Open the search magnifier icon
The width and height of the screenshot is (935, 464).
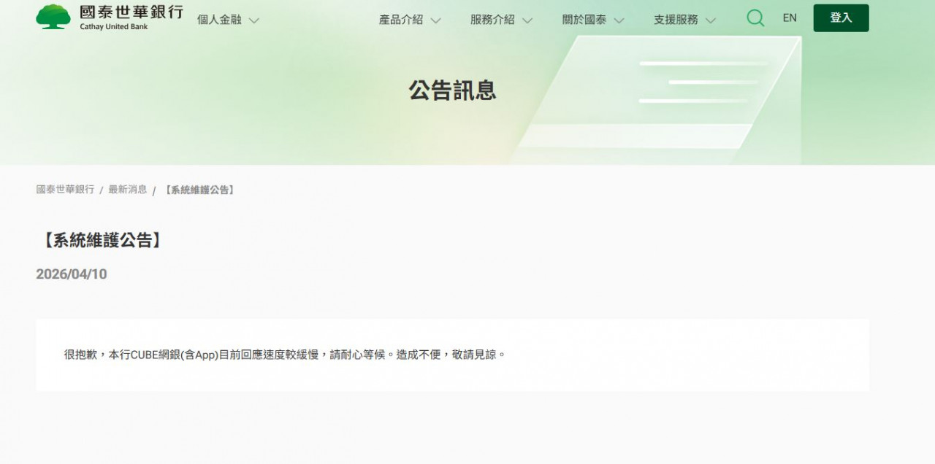click(755, 18)
